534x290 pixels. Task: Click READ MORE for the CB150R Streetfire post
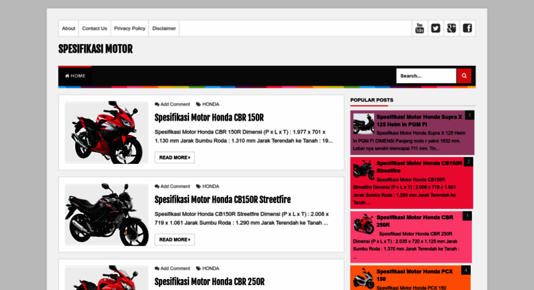tap(175, 240)
